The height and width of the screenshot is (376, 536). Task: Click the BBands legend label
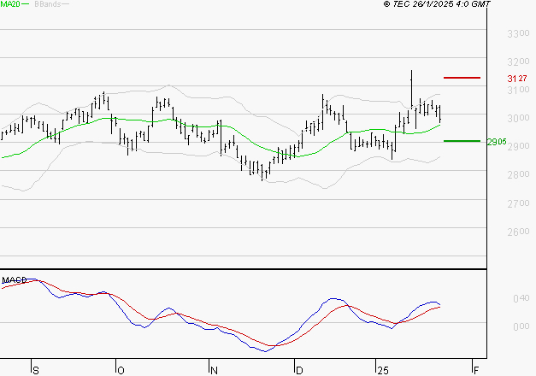point(48,4)
